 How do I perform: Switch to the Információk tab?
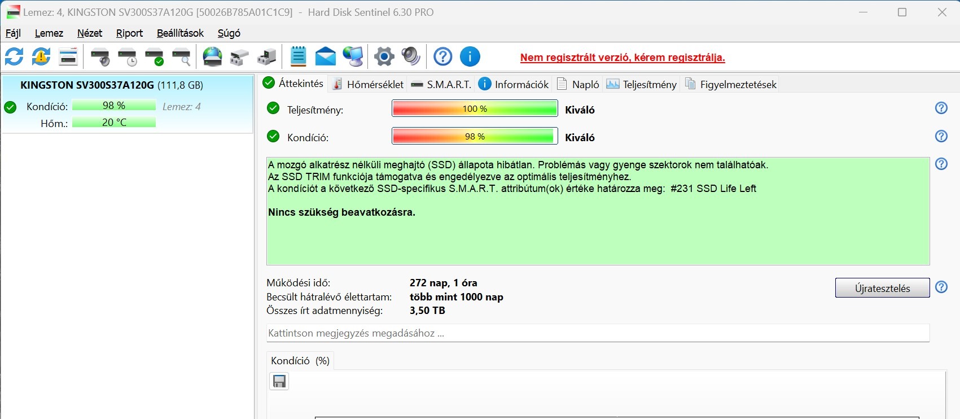pyautogui.click(x=514, y=84)
